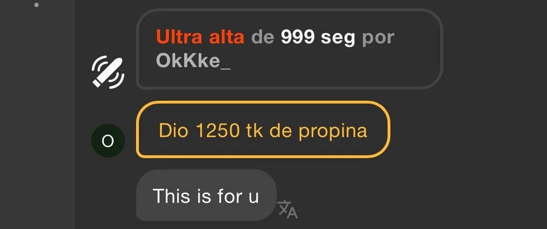The image size is (547, 229).
Task: Click the dark left sidebar panel
Action: (36, 115)
